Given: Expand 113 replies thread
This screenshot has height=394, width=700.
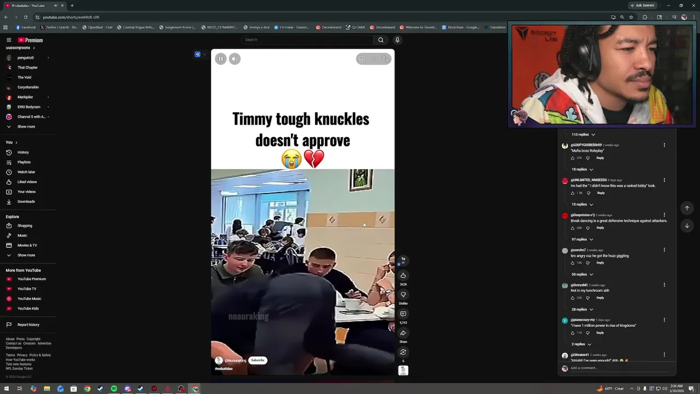Looking at the screenshot, I should 583,135.
